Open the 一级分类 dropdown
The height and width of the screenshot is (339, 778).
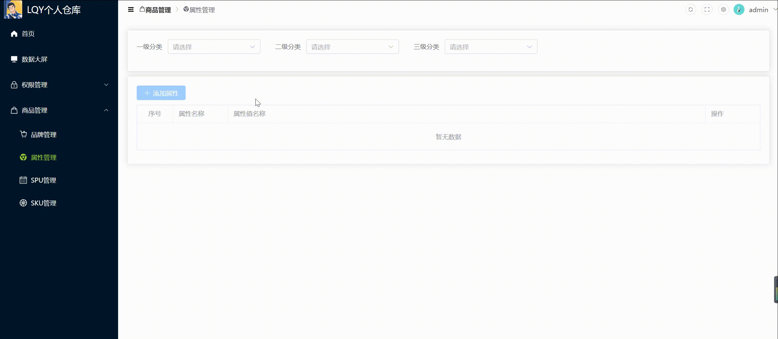click(x=214, y=47)
